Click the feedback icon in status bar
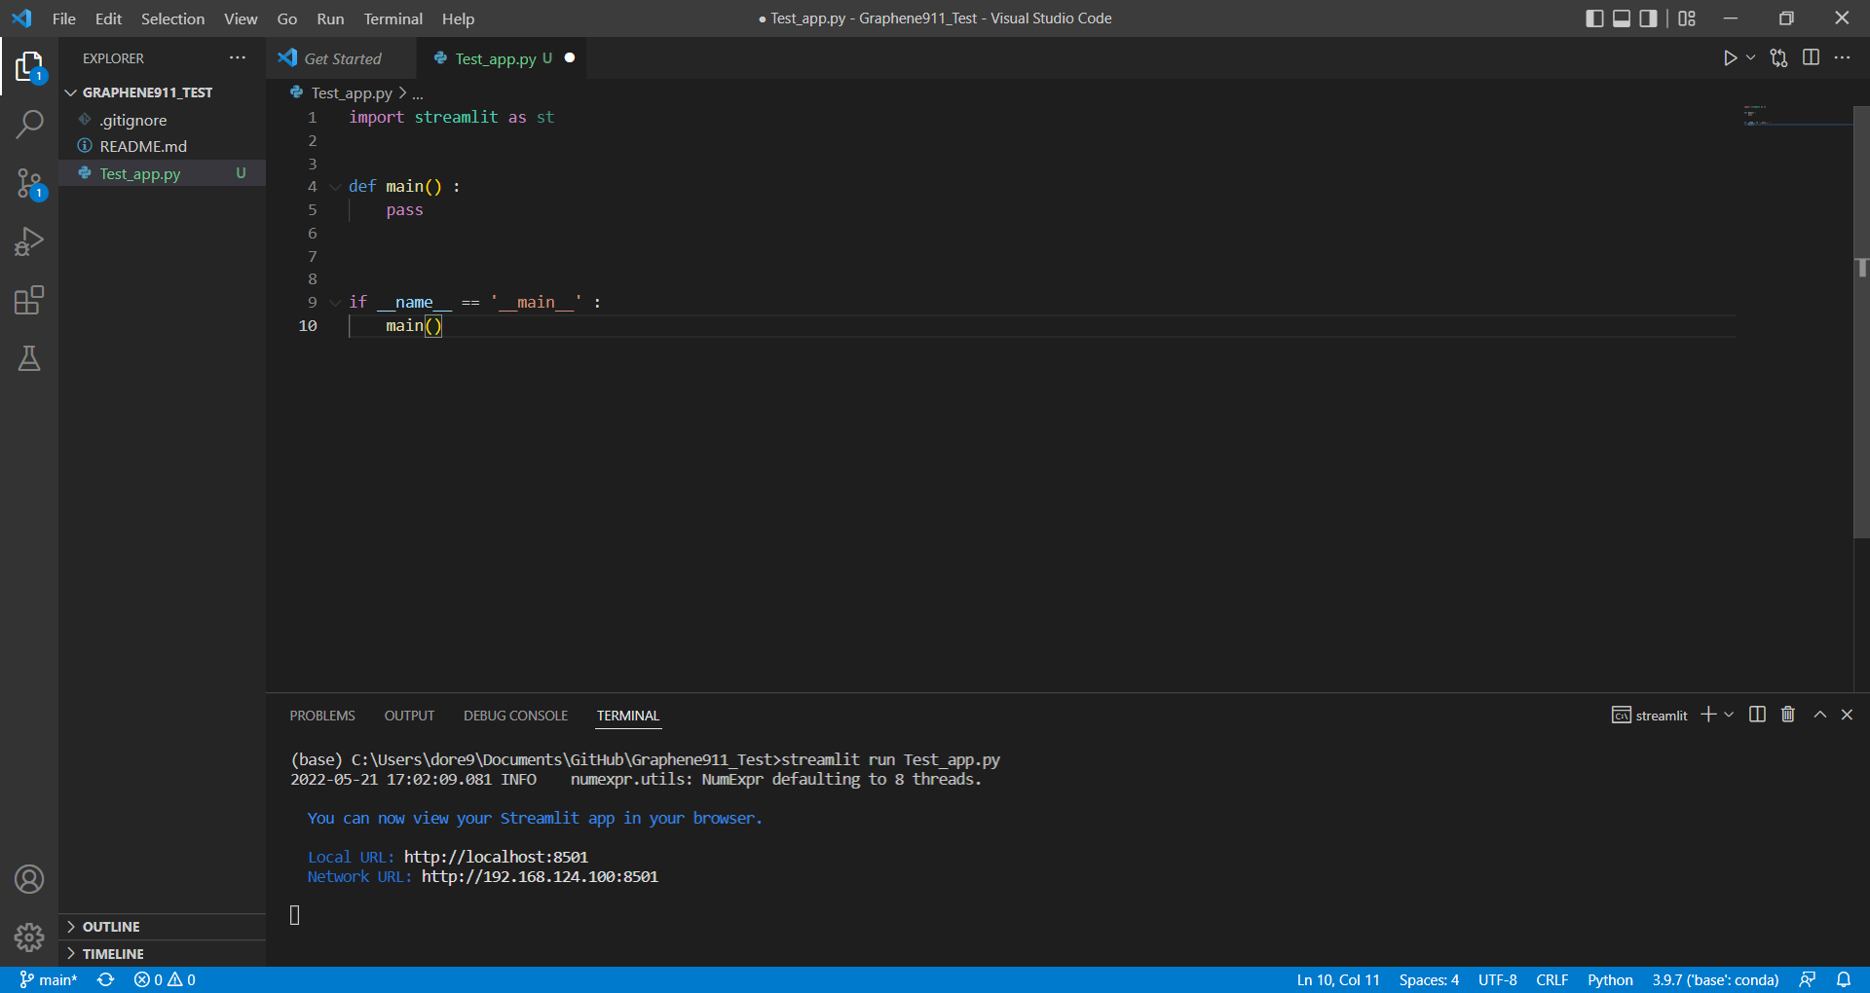The width and height of the screenshot is (1870, 993). [1808, 980]
